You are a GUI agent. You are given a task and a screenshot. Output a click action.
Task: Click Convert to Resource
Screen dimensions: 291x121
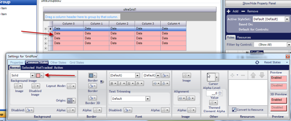[248, 110]
